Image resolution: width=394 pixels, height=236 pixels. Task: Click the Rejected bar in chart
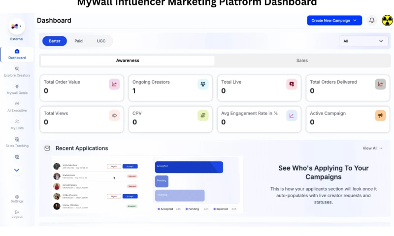click(180, 196)
